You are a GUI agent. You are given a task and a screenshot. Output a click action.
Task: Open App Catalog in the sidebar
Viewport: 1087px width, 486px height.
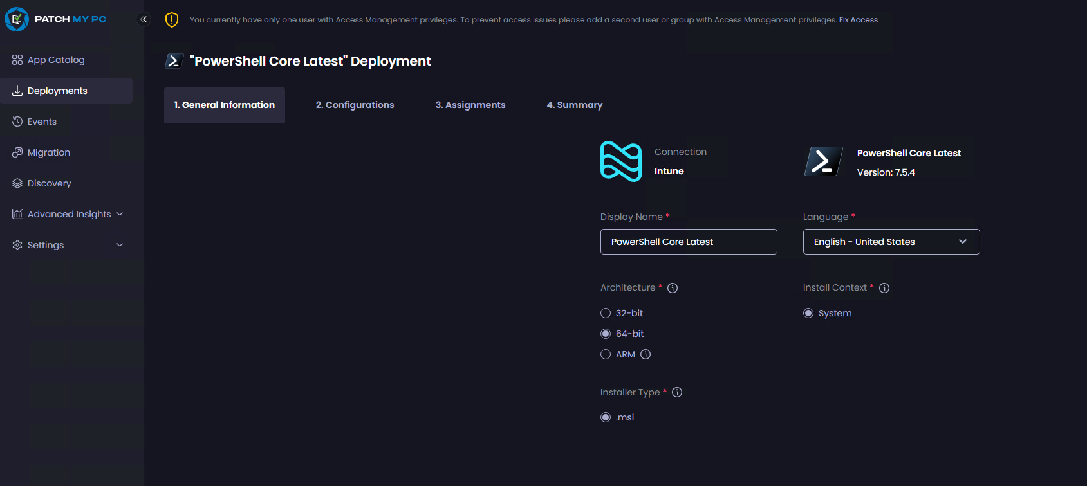point(56,60)
